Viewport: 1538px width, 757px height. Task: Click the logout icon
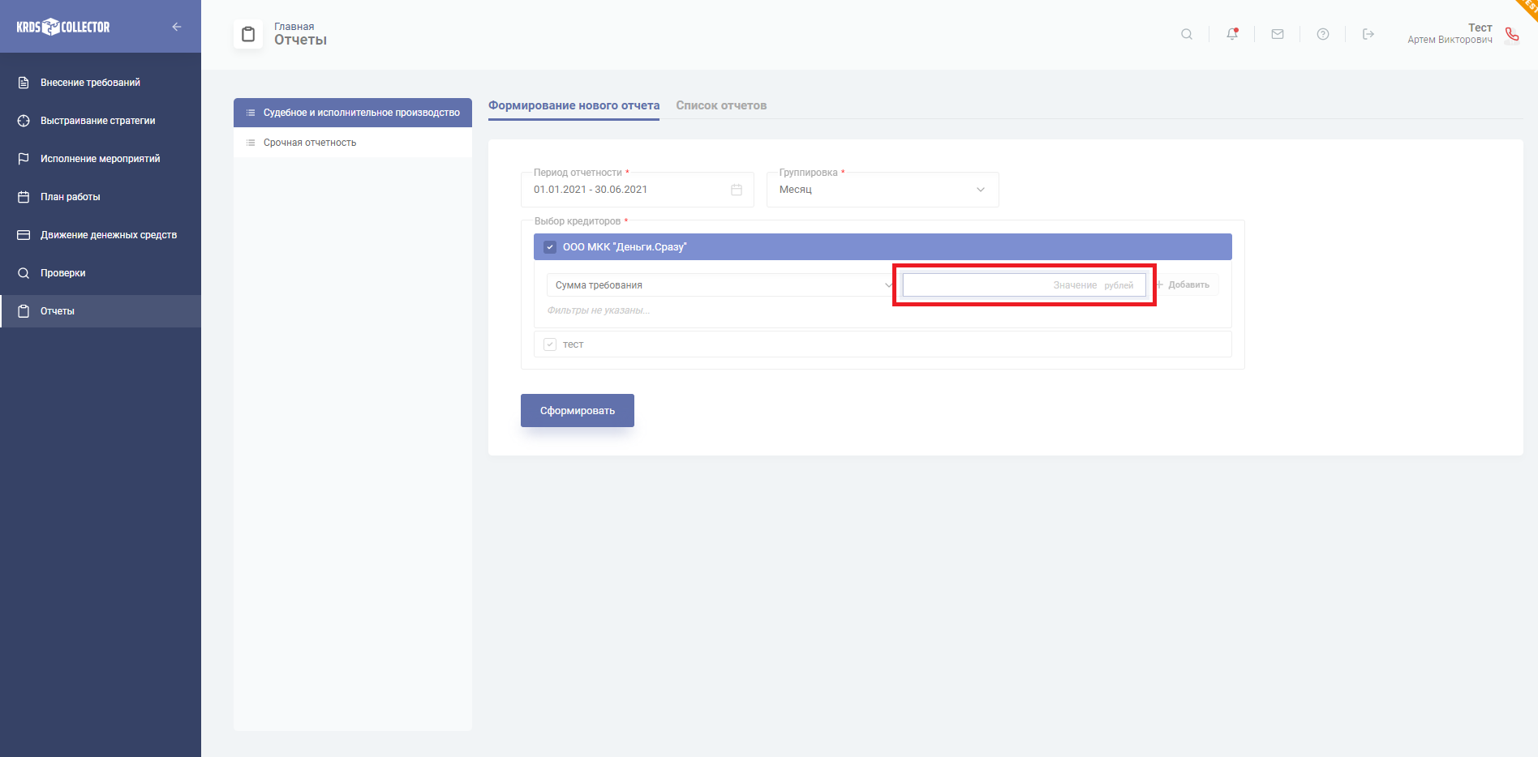tap(1368, 34)
